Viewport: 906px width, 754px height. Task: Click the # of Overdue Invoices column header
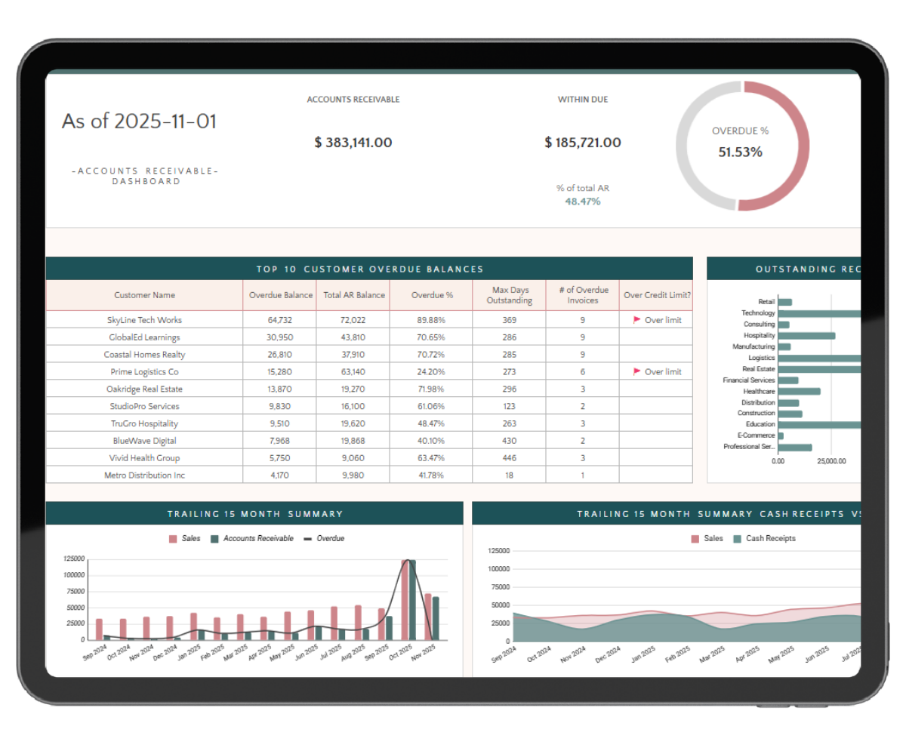click(x=583, y=295)
